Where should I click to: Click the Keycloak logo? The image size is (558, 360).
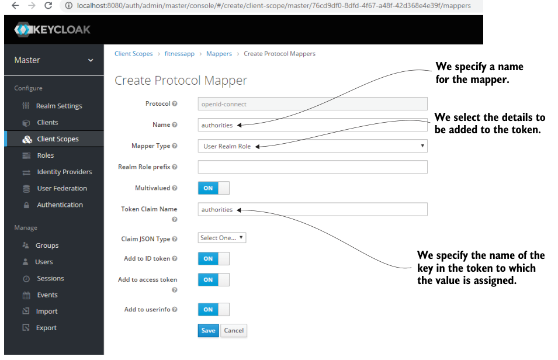(53, 30)
